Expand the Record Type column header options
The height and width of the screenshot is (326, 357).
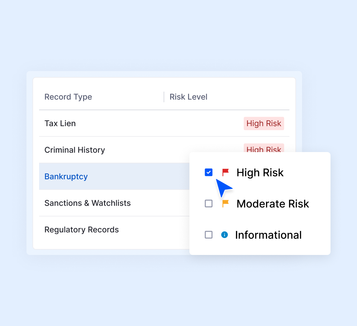(68, 97)
